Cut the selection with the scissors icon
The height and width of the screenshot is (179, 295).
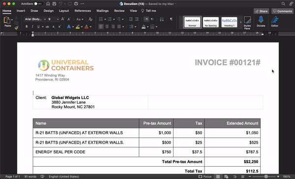pos(16,18)
